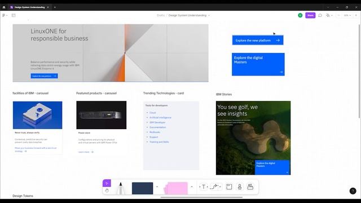Click golf image Explore the digital Masters button
361x203 pixels.
coord(272,167)
